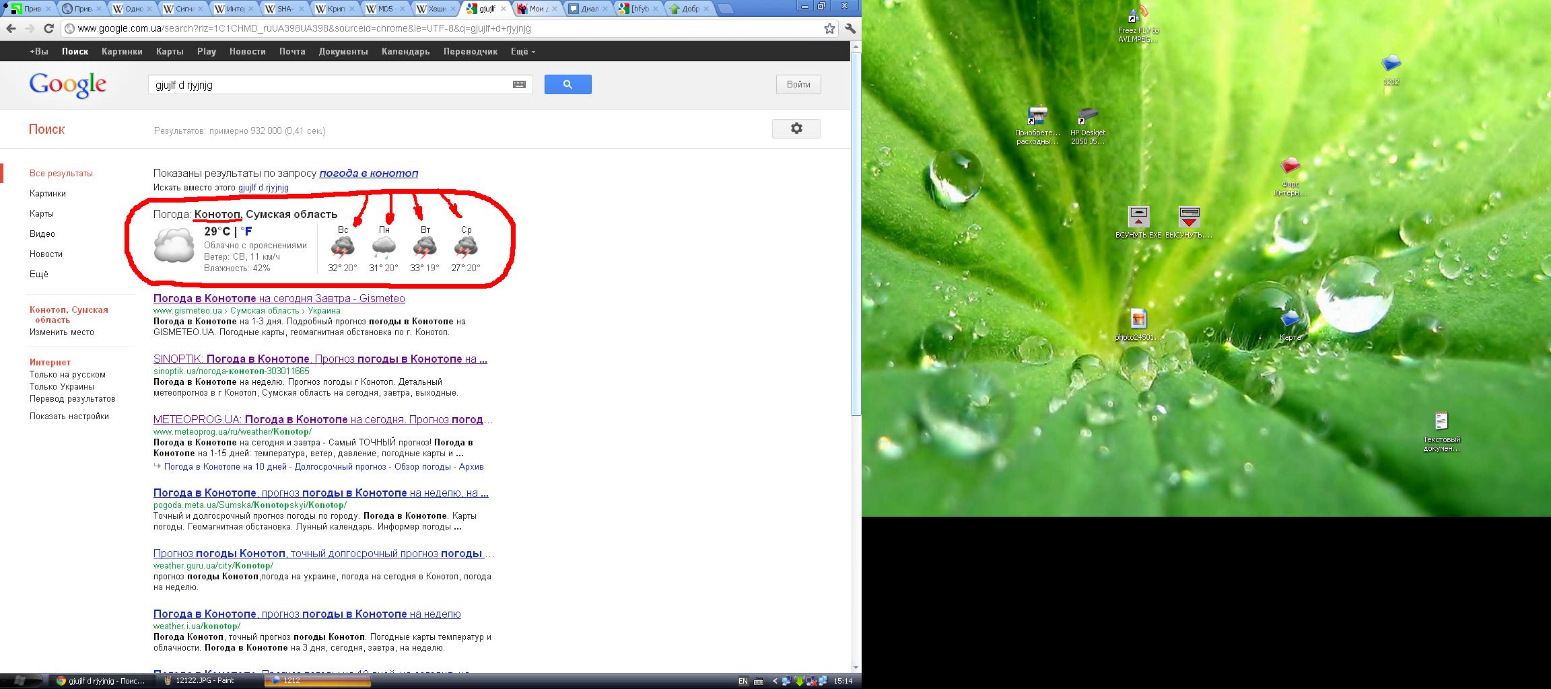
Task: Open the Gismeteo 'Погода в Конотопе' result
Action: (279, 298)
